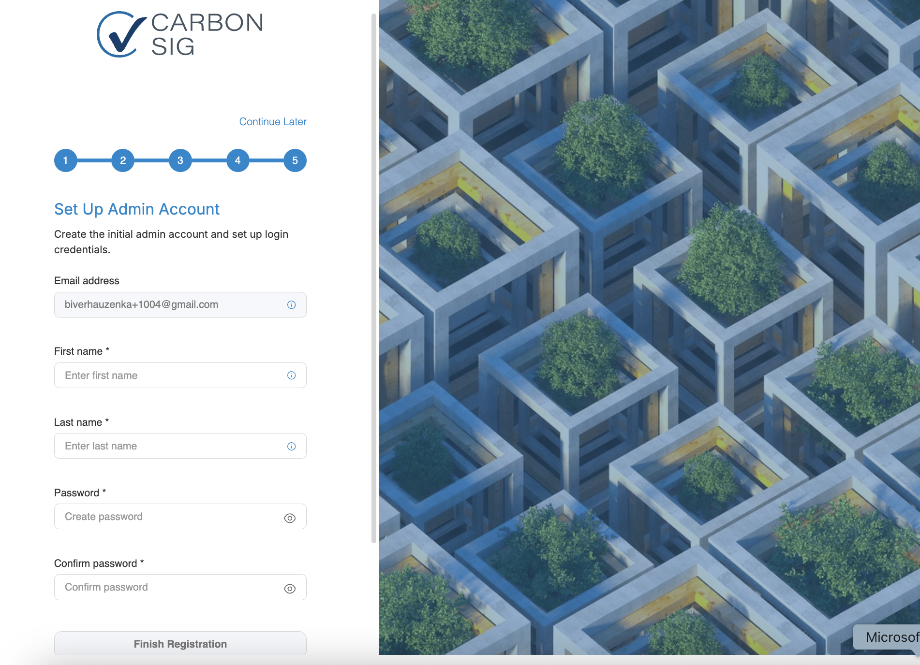The height and width of the screenshot is (665, 920).
Task: Click the info icon in Email address field
Action: pyautogui.click(x=291, y=304)
